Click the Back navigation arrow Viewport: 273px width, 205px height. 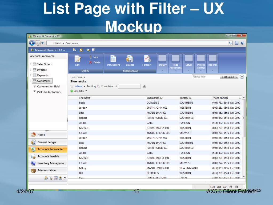[32, 43]
